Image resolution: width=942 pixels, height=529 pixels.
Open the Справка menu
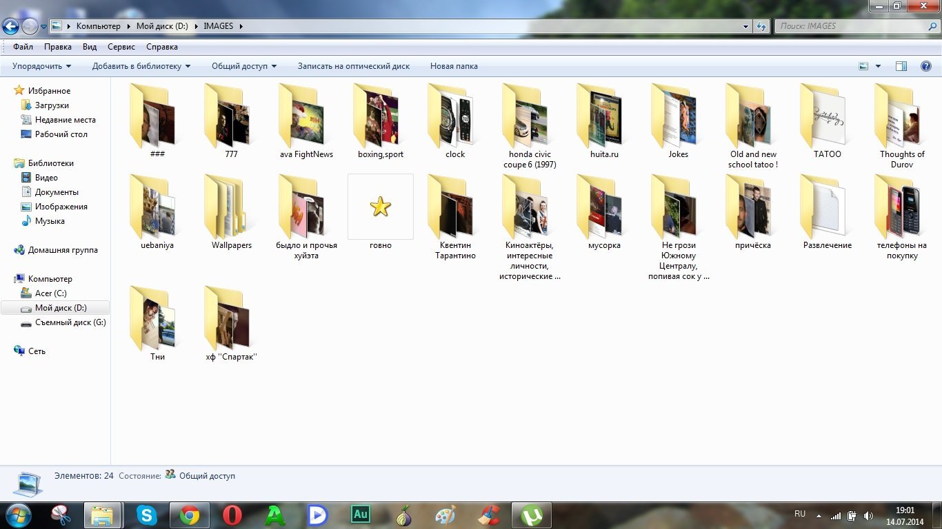coord(162,47)
